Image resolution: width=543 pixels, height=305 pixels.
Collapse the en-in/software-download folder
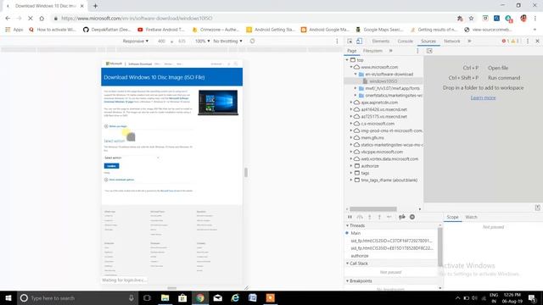click(355, 75)
